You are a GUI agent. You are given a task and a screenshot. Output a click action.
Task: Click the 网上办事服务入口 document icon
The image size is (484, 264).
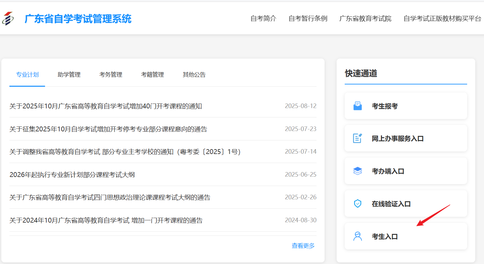coord(357,138)
